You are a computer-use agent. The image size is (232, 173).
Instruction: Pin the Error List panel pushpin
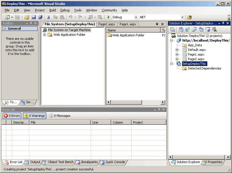tap(159, 109)
